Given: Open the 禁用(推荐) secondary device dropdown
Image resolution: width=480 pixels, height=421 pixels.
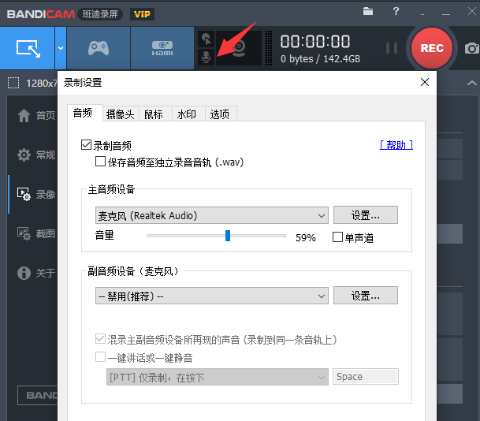Looking at the screenshot, I should [211, 296].
